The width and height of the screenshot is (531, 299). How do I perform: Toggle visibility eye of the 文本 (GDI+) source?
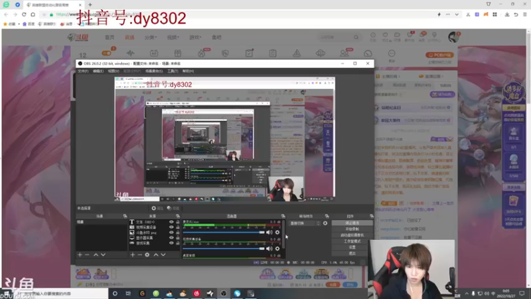(x=171, y=222)
